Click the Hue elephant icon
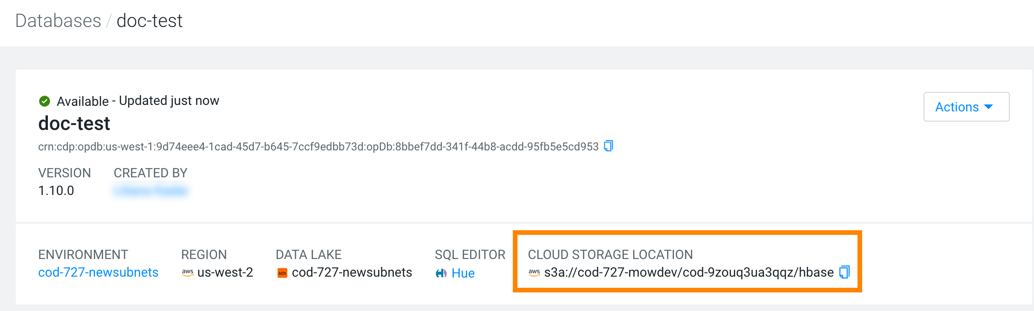This screenshot has height=311, width=1034. pyautogui.click(x=441, y=273)
